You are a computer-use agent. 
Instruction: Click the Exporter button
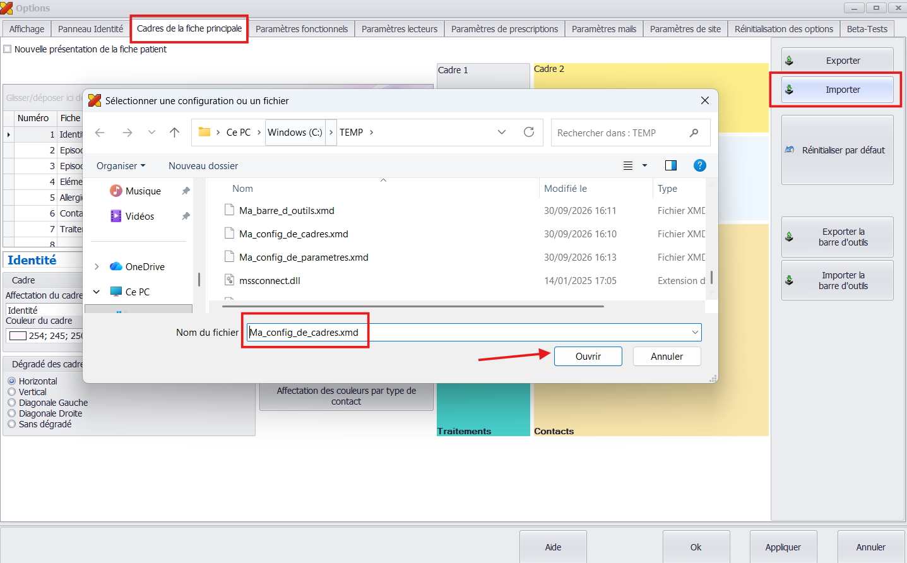pyautogui.click(x=838, y=61)
